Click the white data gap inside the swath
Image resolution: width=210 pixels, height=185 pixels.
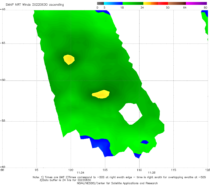[x=131, y=114]
